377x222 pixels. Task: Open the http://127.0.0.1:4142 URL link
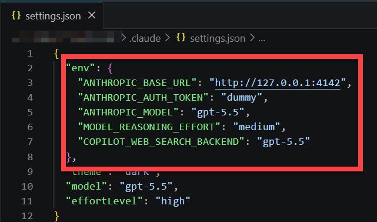(x=278, y=83)
